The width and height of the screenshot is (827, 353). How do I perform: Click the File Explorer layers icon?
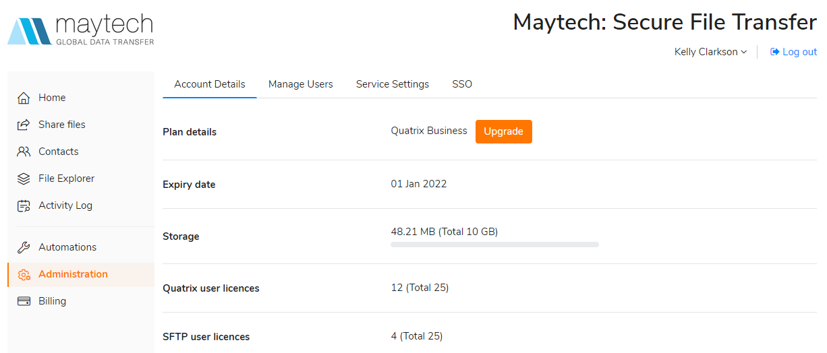tap(24, 179)
